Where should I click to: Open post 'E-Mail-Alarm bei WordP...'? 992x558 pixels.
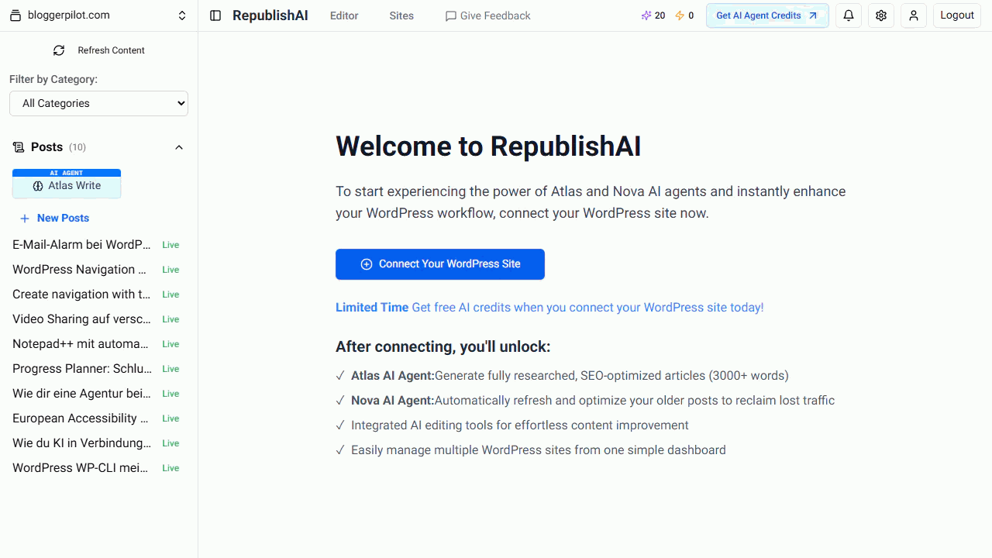coord(81,245)
